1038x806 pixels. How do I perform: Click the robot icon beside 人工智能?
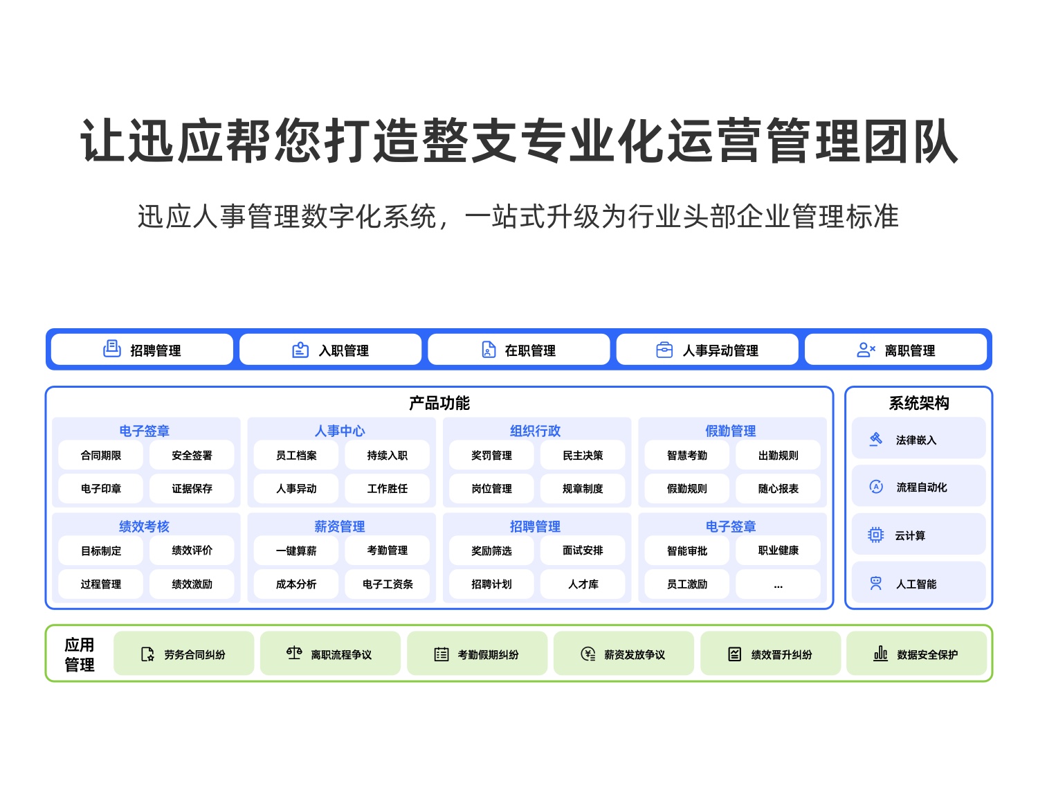[876, 583]
